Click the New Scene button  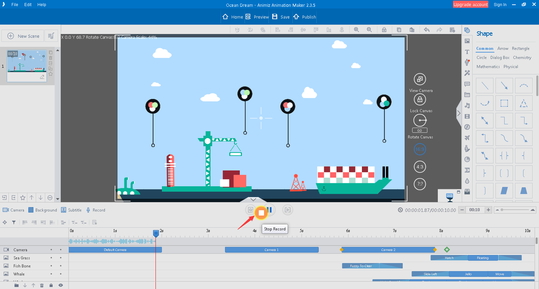[23, 36]
